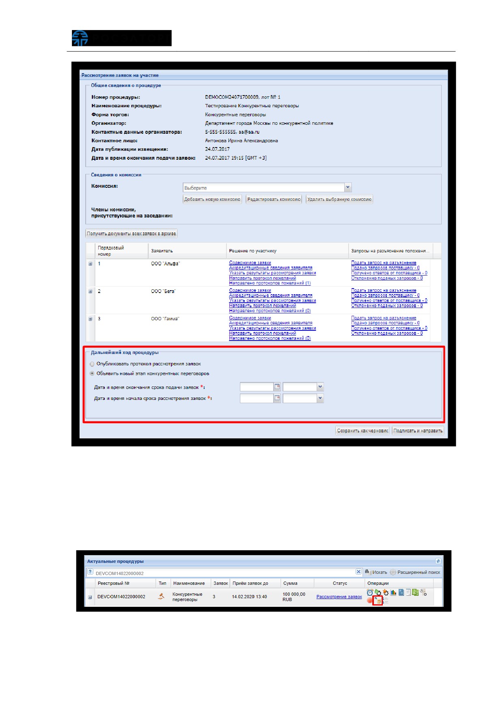This screenshot has height=712, width=503.
Task: Click Подписать и направить button
Action: point(418,431)
